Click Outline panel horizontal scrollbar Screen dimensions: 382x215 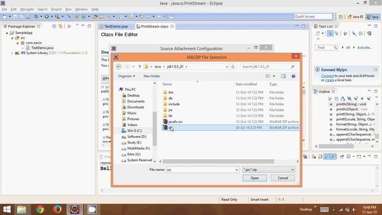tap(336, 146)
